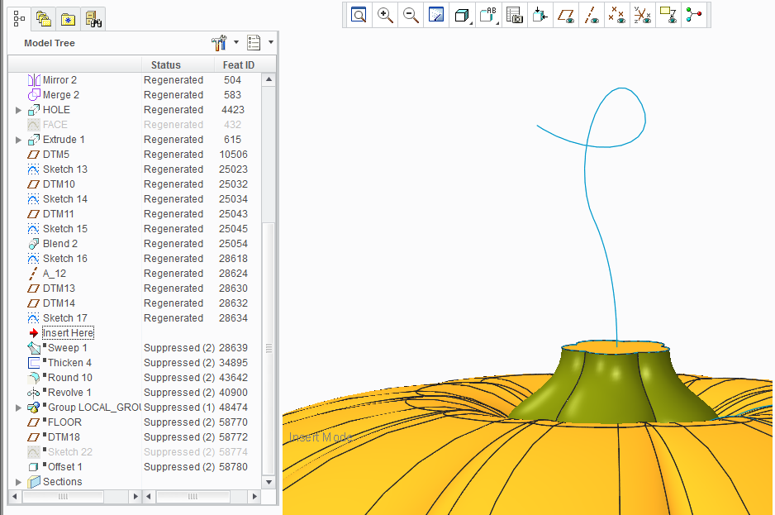
Task: Toggle datum axis display
Action: [592, 15]
